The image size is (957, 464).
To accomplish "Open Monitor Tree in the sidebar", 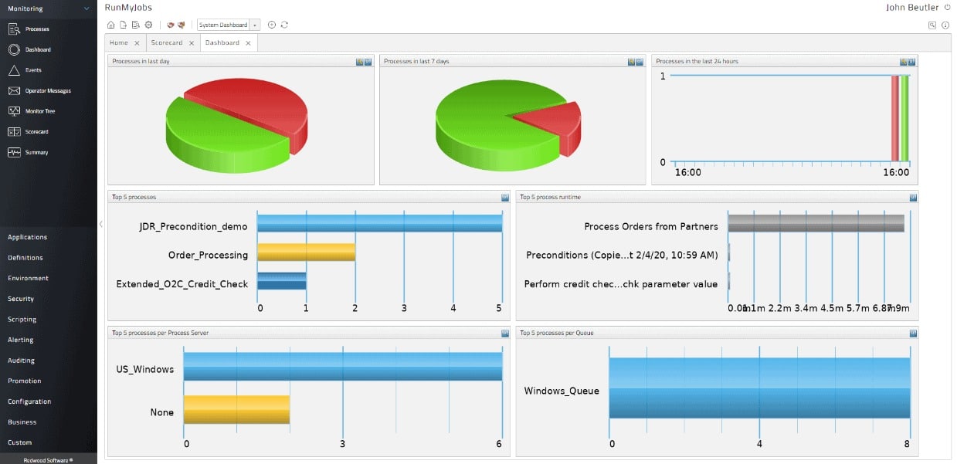I will point(32,111).
